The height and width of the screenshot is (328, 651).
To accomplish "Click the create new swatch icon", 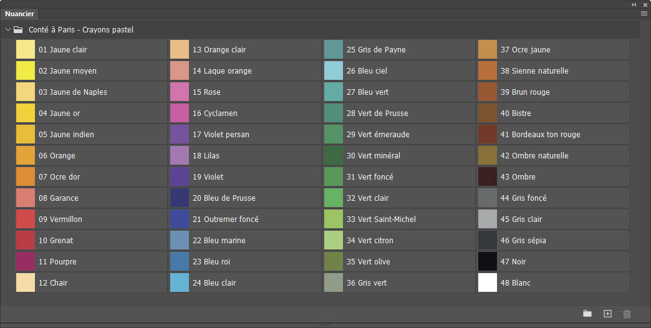I will 607,314.
